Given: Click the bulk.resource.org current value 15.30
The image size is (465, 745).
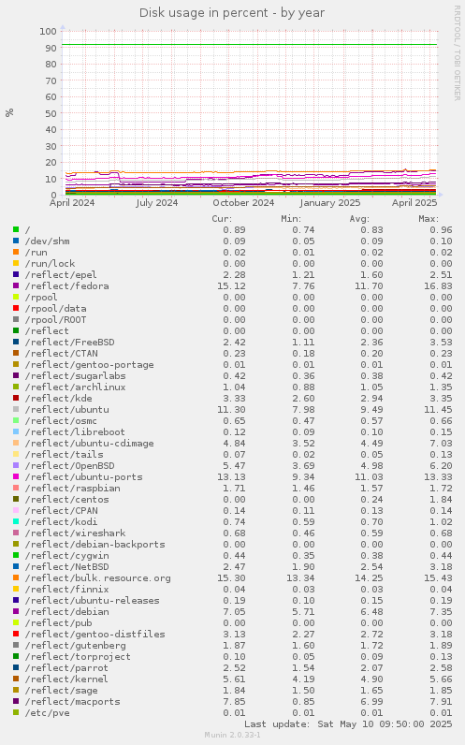Looking at the screenshot, I should 232,578.
